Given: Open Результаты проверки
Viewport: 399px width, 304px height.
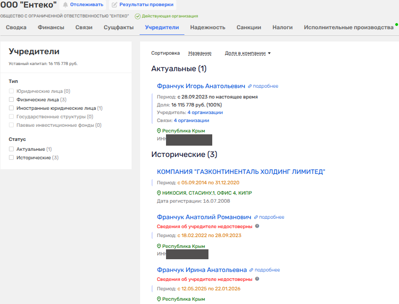Looking at the screenshot, I should 142,5.
